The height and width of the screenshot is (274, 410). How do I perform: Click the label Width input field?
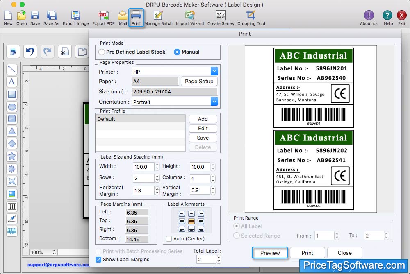(x=143, y=167)
